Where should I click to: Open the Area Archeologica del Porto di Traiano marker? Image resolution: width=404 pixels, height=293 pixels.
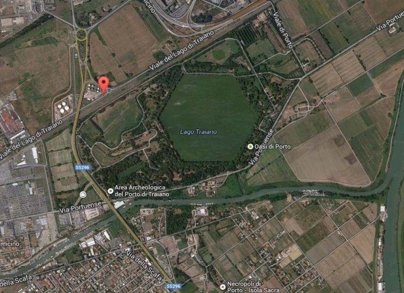tap(111, 191)
